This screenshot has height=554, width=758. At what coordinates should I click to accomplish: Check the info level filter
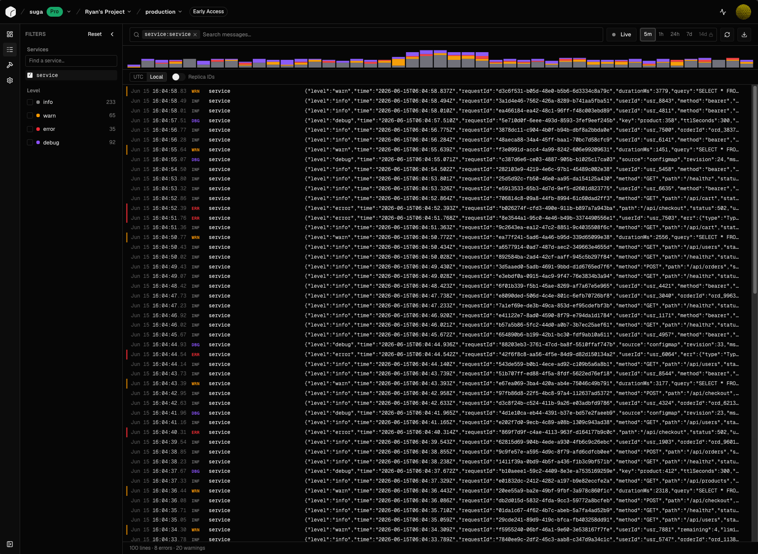point(30,102)
